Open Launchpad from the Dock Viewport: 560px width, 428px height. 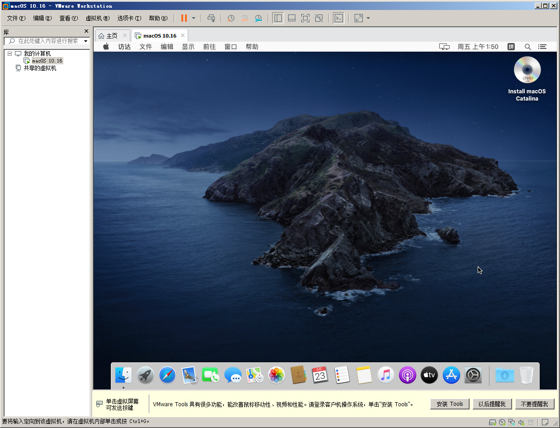(146, 375)
